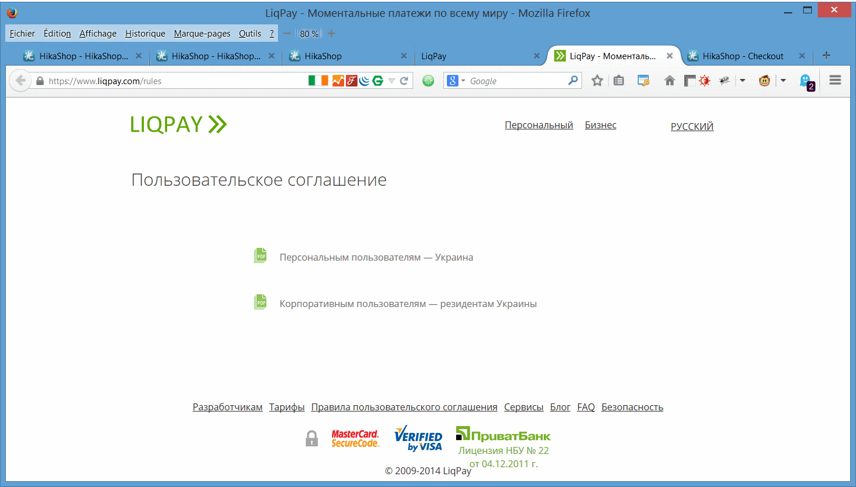Screen dimensions: 856x487
Task: Click the Irish flag icon in the URL bar
Action: click(318, 81)
